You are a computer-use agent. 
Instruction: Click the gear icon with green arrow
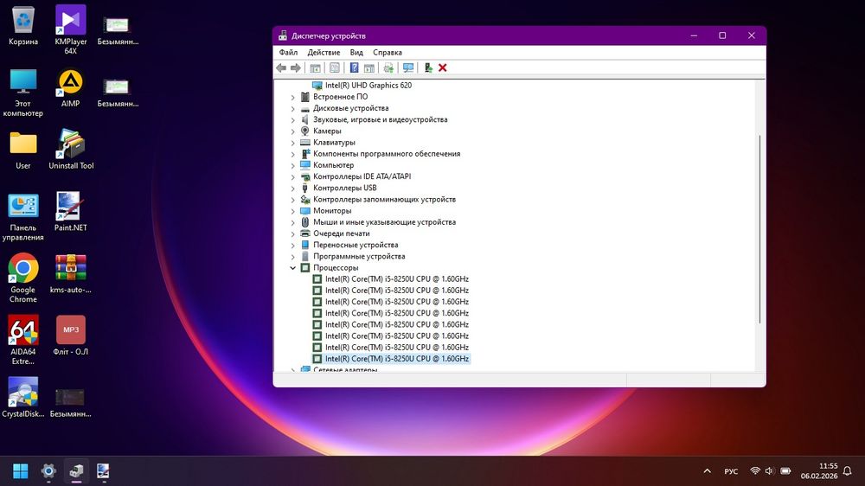coord(388,67)
